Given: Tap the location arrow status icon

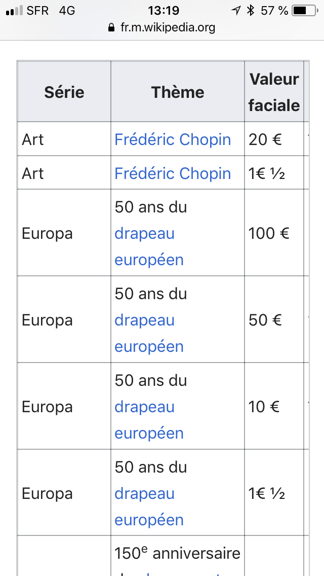Looking at the screenshot, I should pos(236,11).
